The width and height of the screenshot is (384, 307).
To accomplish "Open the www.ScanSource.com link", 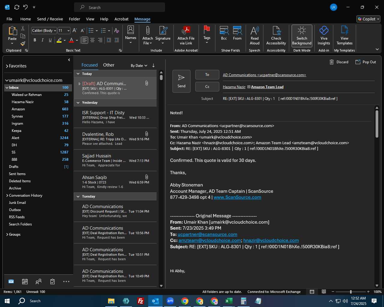I will [237, 197].
